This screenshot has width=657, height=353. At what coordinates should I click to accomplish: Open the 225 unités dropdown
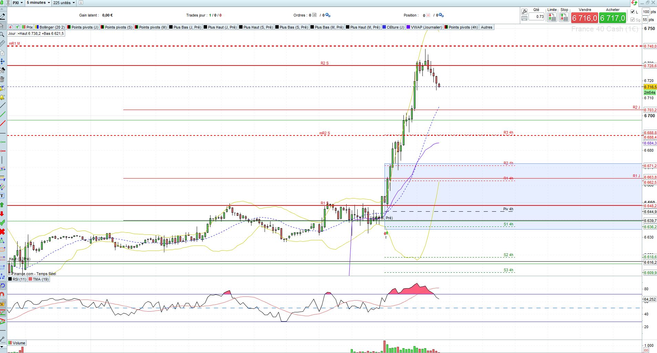coord(64,3)
